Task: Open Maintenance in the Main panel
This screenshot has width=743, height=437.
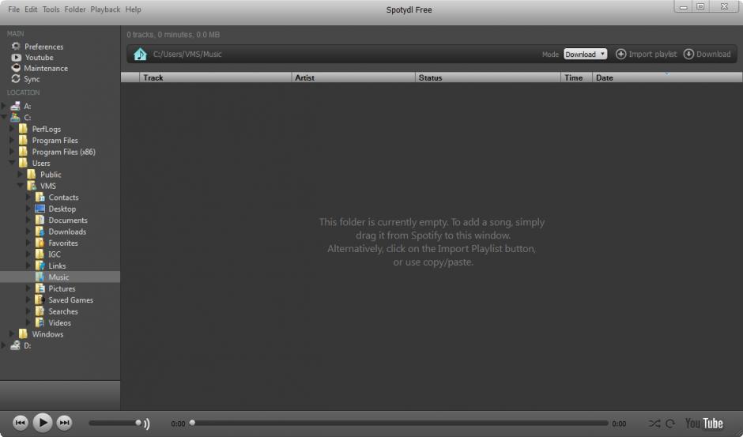Action: tap(45, 69)
